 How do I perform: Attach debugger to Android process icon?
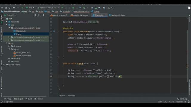pos(84,8)
